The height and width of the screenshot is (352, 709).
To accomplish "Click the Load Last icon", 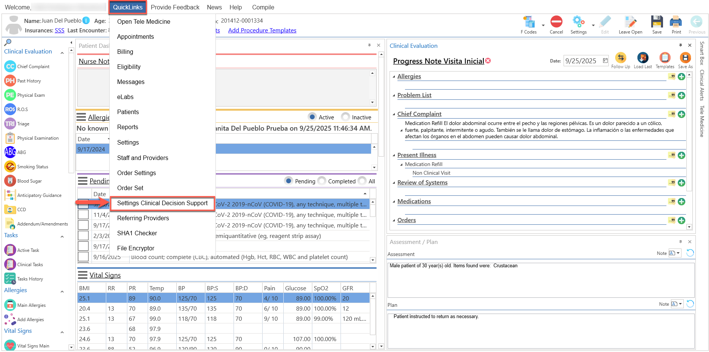I will tap(643, 58).
